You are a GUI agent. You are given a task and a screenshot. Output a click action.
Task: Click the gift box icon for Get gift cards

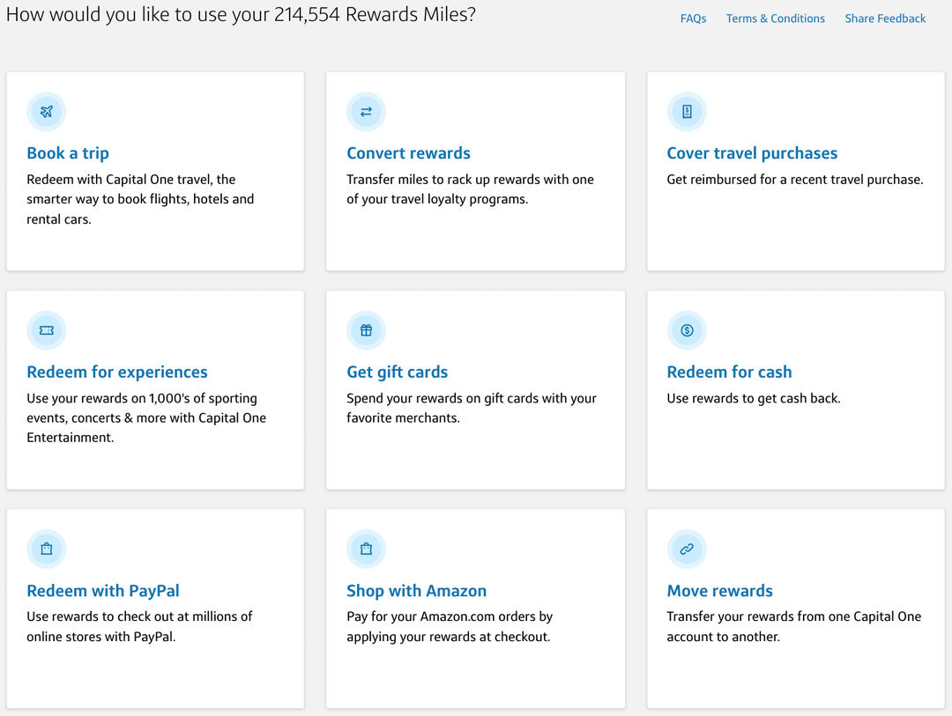(x=366, y=330)
